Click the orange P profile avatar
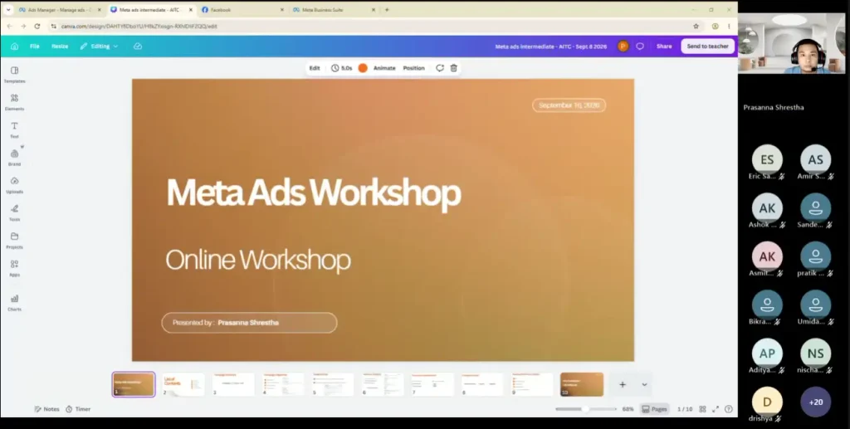This screenshot has height=429, width=850. [623, 46]
